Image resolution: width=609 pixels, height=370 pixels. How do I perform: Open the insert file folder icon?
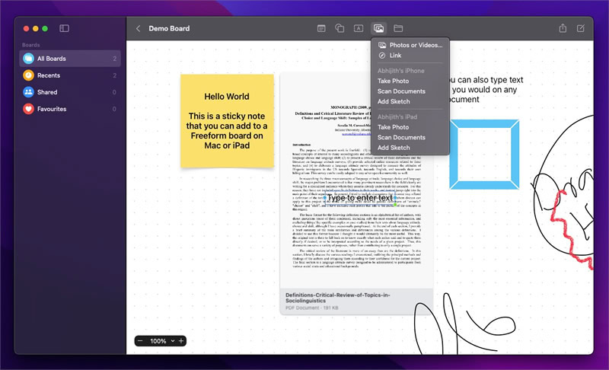398,28
